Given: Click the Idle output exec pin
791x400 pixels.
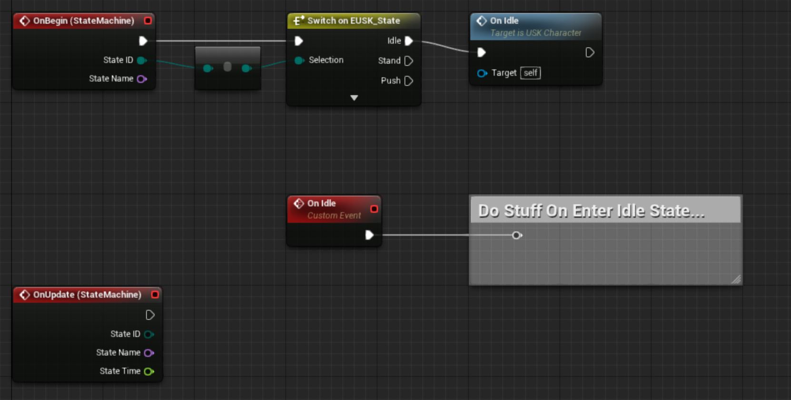Looking at the screenshot, I should tap(408, 41).
